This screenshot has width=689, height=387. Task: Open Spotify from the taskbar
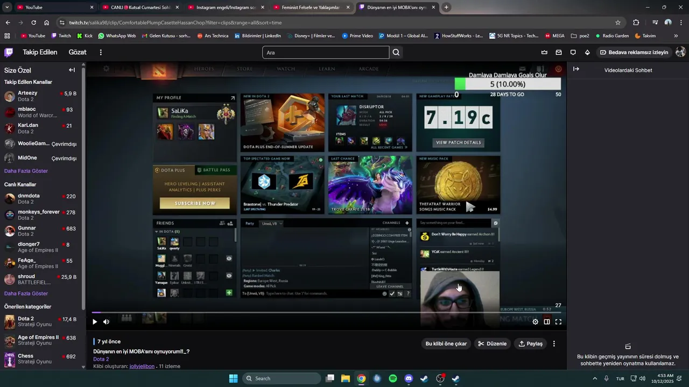click(393, 378)
